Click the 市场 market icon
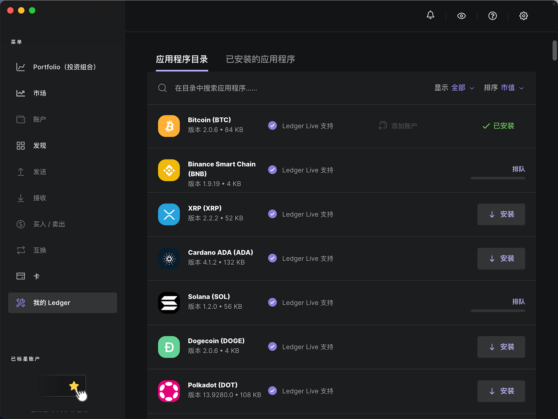The width and height of the screenshot is (558, 419). [x=21, y=93]
